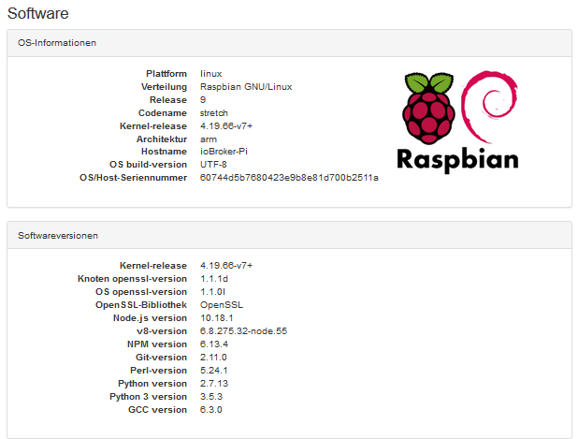Click the Plattform label

point(166,74)
